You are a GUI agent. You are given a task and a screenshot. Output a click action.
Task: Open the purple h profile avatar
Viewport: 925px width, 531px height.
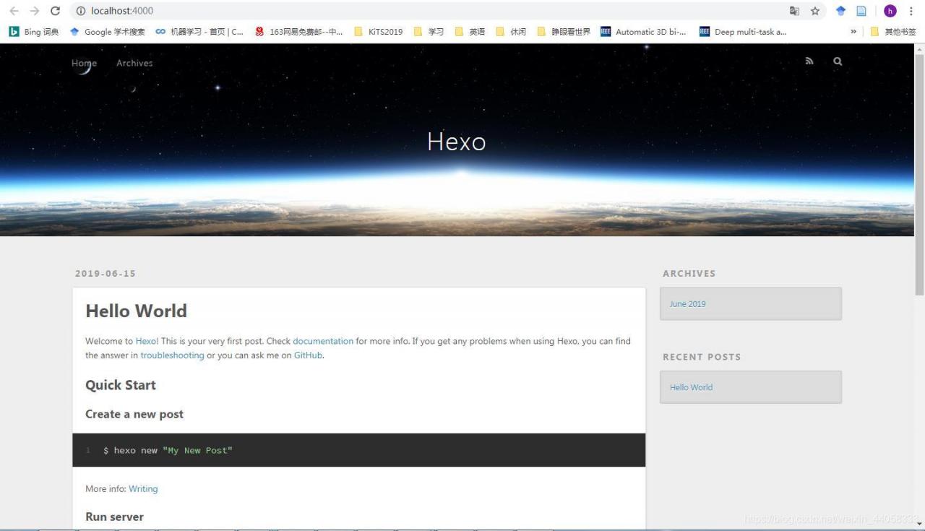tap(890, 11)
